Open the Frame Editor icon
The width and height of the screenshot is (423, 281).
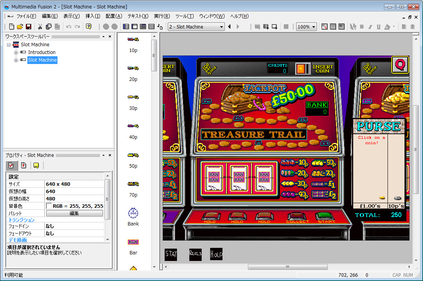[134, 27]
